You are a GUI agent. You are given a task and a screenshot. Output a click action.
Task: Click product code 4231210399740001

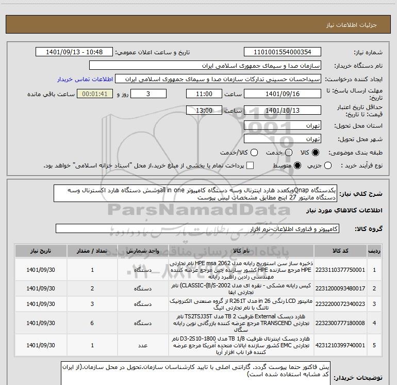tap(340, 345)
